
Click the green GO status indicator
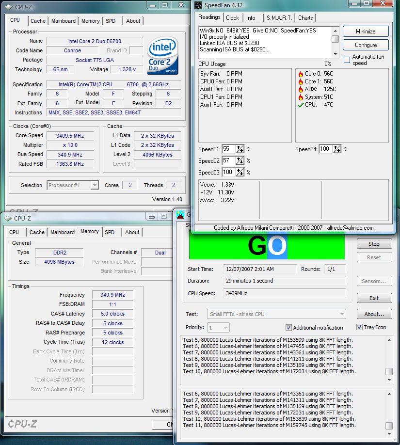(x=267, y=246)
